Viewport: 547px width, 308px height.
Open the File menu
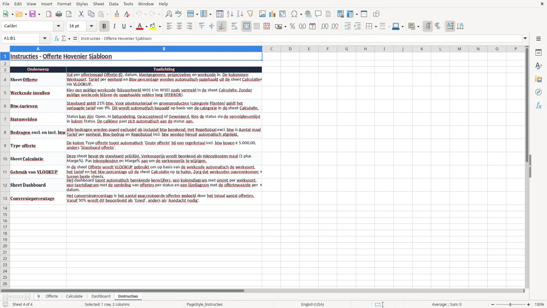6,4
